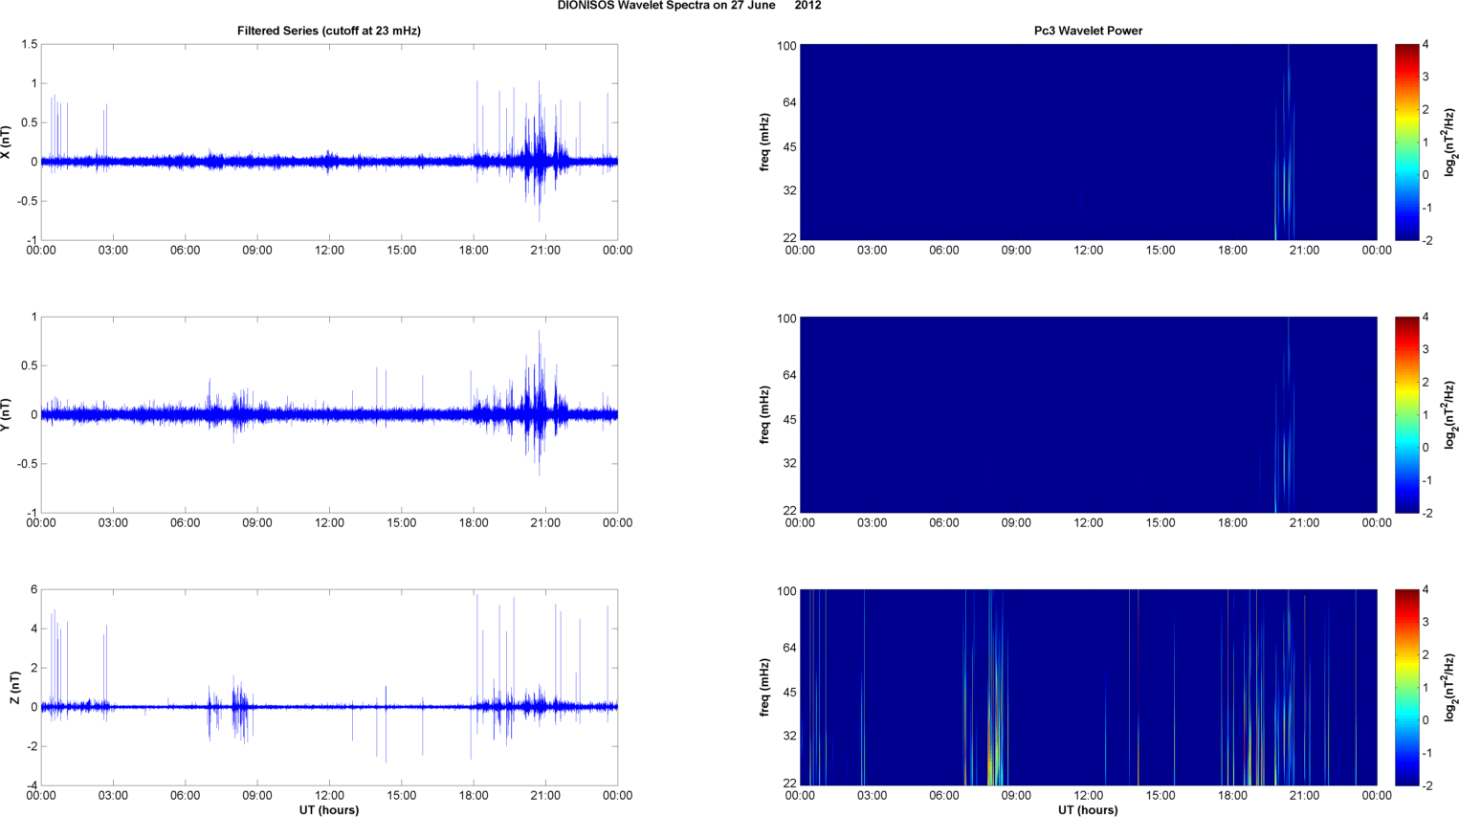Click 'freq (mHz)' label of the bottom spectrogram
The height and width of the screenshot is (817, 1459).
[765, 688]
